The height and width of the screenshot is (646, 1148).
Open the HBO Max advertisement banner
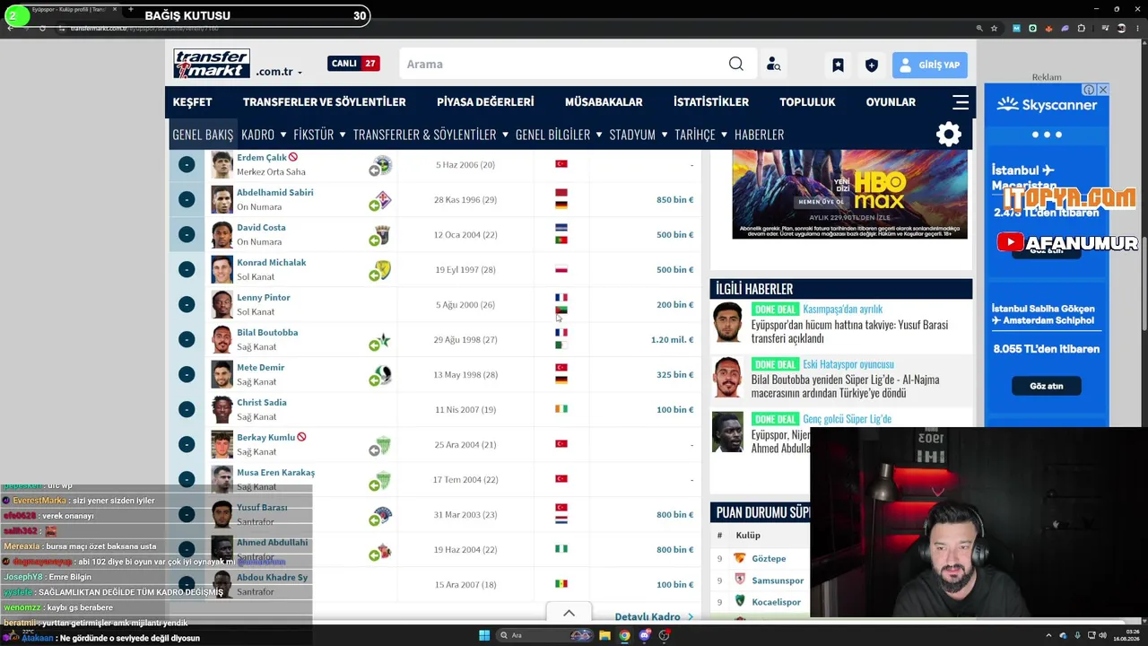[849, 195]
